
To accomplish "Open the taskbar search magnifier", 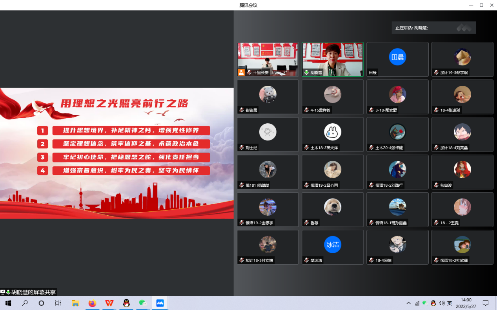I will (25, 303).
